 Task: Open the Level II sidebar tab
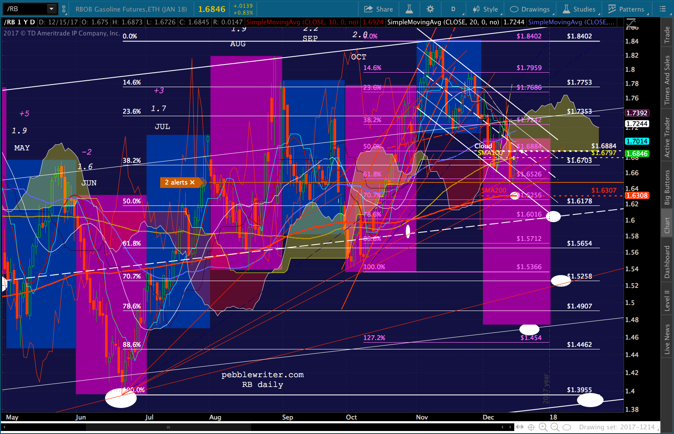[x=667, y=301]
